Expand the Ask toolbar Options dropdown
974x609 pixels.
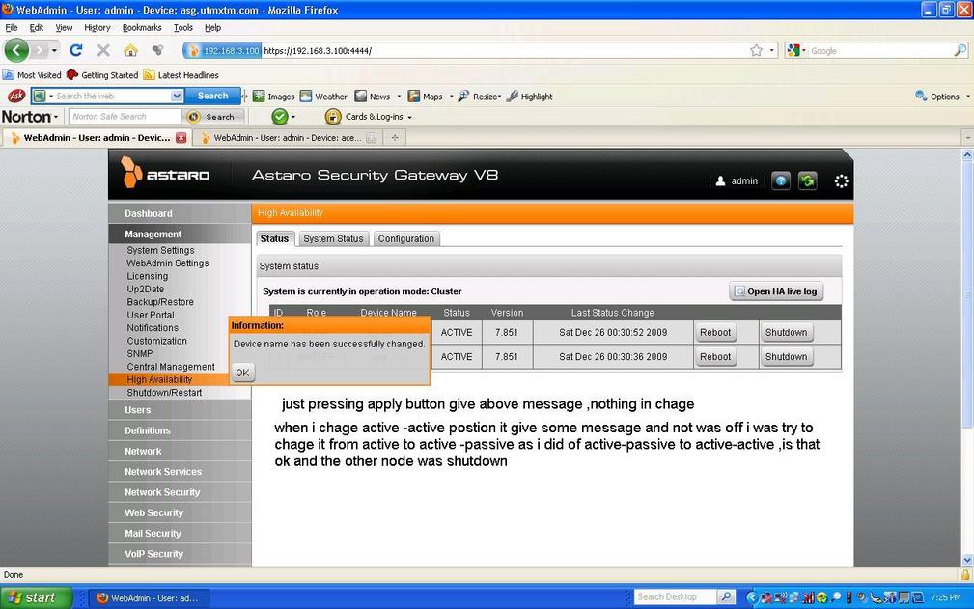937,97
